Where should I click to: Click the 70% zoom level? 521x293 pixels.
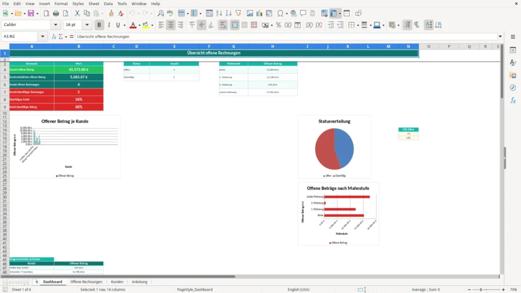(x=513, y=289)
